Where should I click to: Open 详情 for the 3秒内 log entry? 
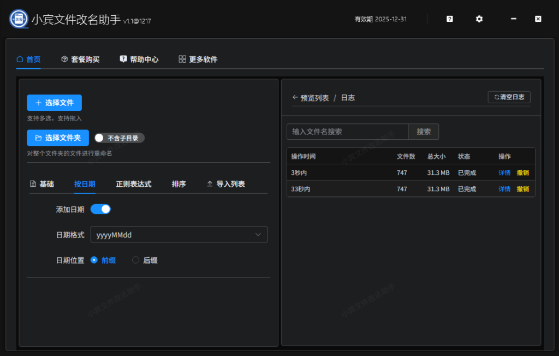point(504,173)
